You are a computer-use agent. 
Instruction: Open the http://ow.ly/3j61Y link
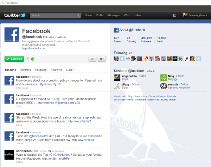tap(50, 84)
